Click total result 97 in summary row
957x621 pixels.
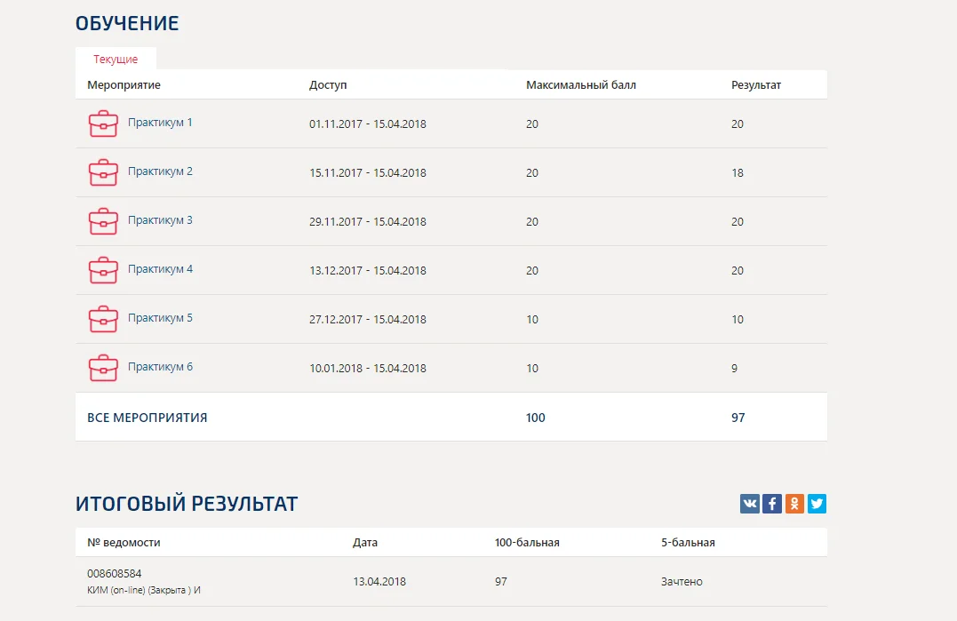tap(738, 418)
